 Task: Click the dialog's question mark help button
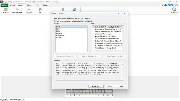coord(118,14)
